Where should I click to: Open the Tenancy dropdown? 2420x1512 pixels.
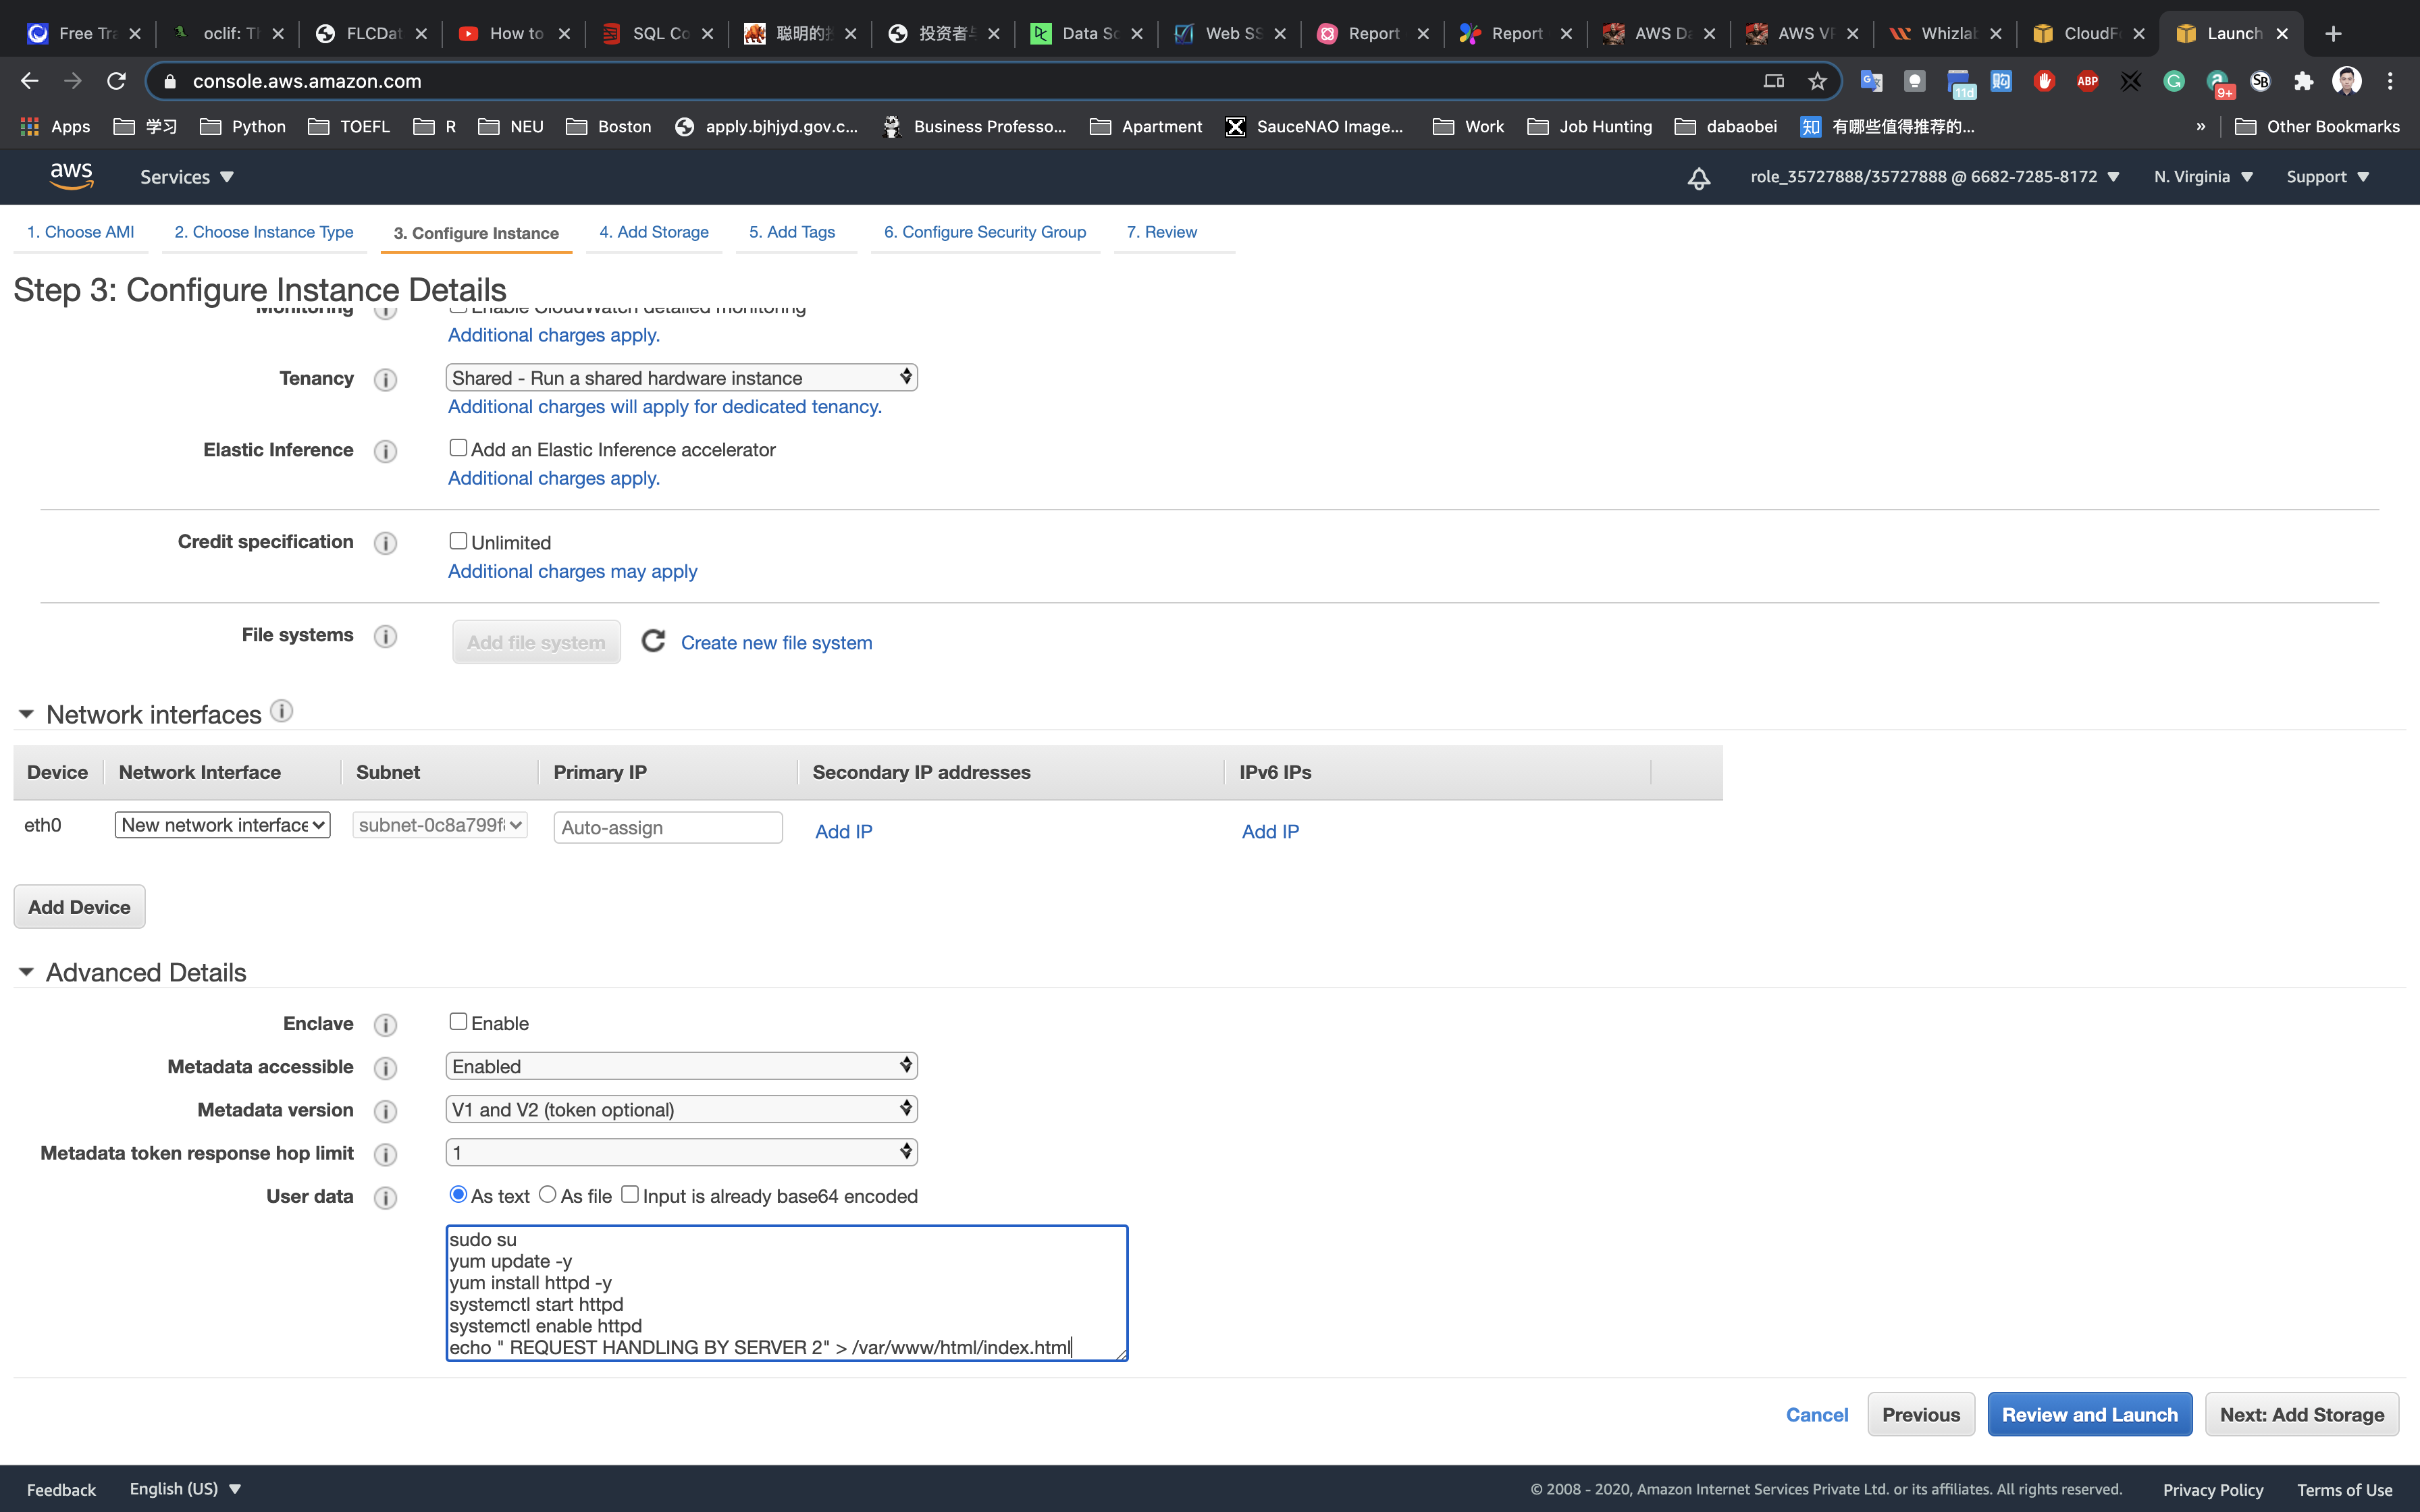[681, 378]
